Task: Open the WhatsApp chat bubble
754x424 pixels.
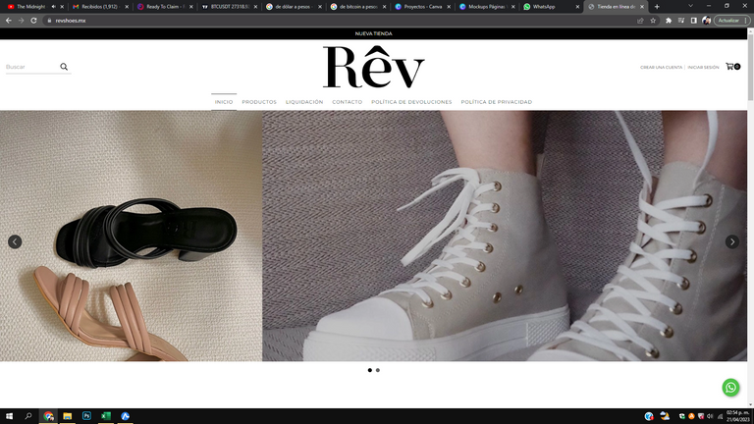Action: pyautogui.click(x=730, y=388)
